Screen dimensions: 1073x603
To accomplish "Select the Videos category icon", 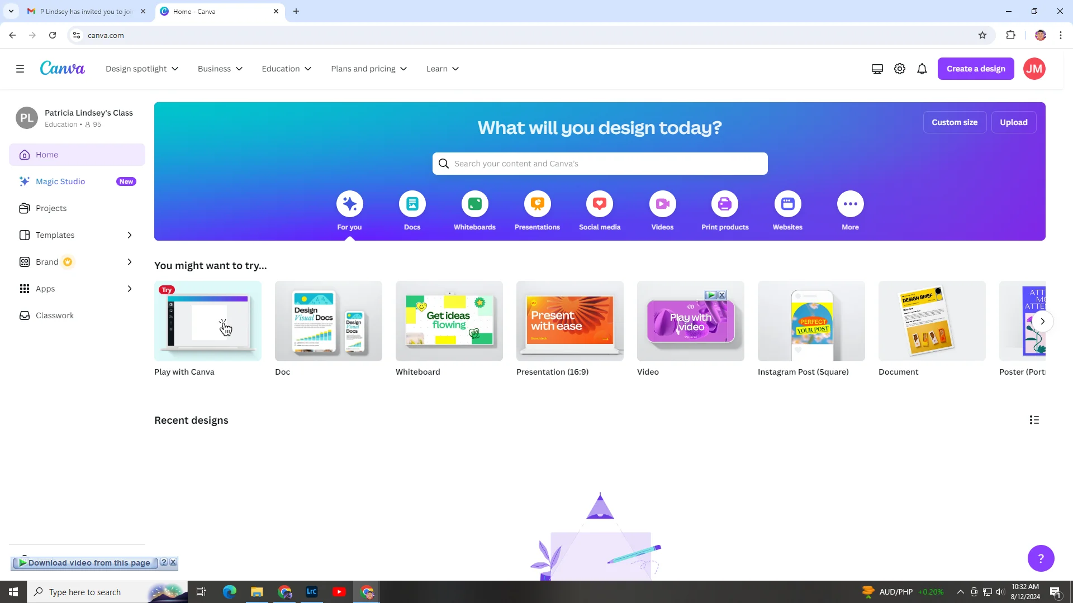I will point(663,204).
